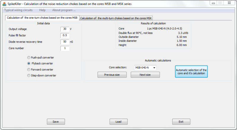Click the Pulse fill factor field

(x=65, y=35)
